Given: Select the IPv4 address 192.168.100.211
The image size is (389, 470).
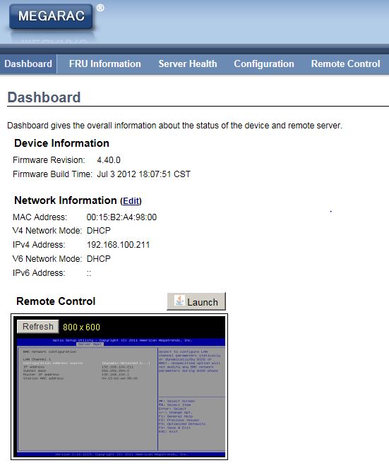Looking at the screenshot, I should [118, 245].
